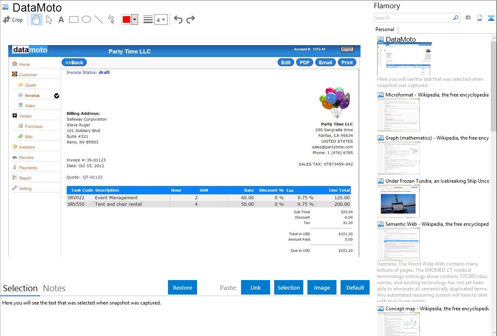Click the blue icon beside the page icon

coord(491,18)
